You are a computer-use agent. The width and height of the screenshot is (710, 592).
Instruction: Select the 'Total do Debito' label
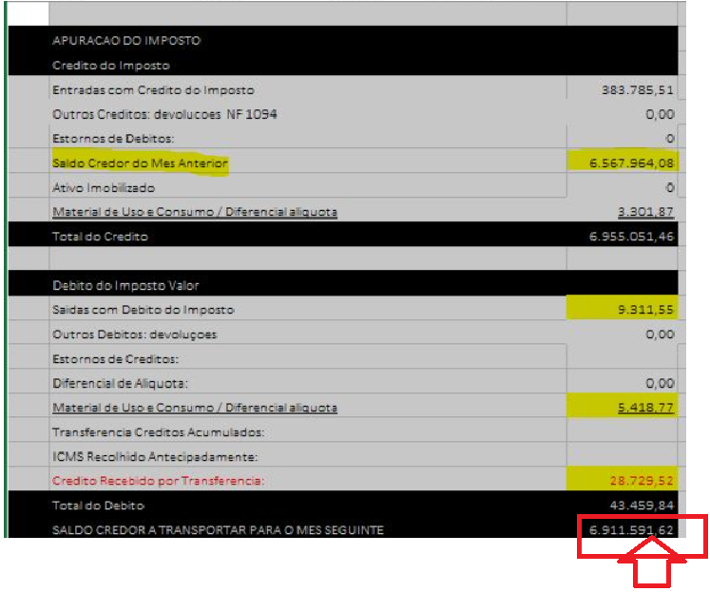point(98,506)
